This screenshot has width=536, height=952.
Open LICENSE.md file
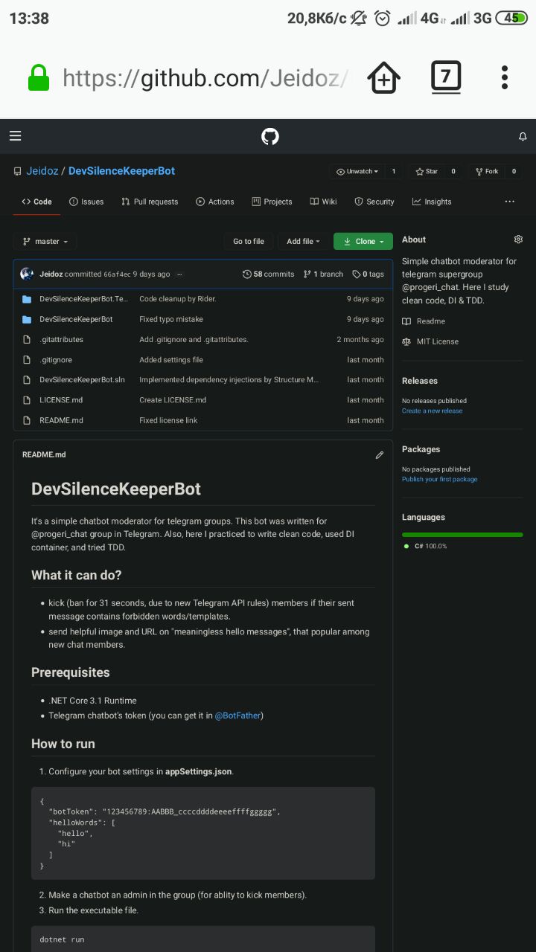pos(61,400)
